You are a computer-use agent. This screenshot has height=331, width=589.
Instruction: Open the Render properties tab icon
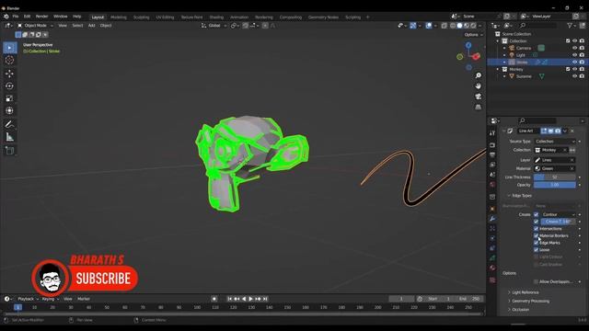tap(492, 145)
